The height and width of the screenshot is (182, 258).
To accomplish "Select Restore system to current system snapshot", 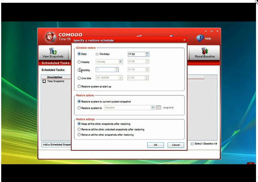I will [x=79, y=102].
